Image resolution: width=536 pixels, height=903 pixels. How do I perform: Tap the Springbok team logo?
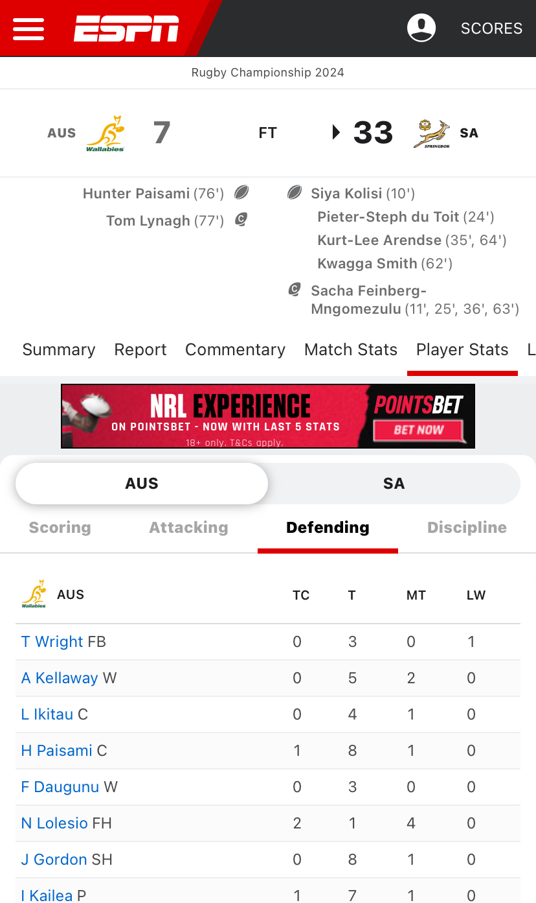tap(432, 133)
